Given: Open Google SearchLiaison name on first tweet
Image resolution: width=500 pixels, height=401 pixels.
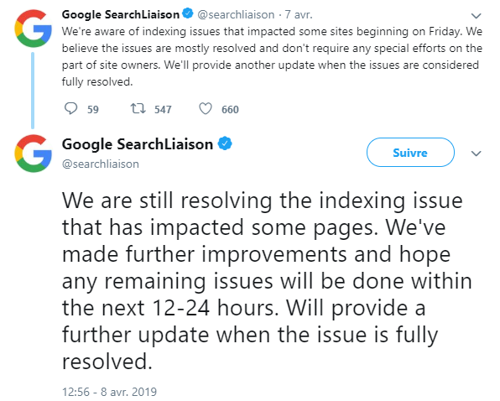Looking at the screenshot, I should (x=121, y=14).
